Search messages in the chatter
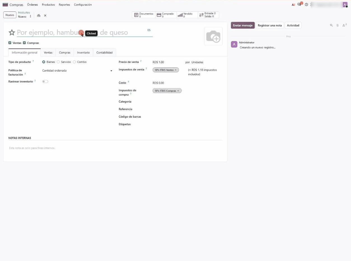Screen dimensions: 351x261 click(331, 25)
